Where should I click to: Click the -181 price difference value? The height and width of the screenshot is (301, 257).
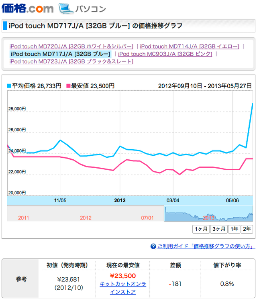175,284
